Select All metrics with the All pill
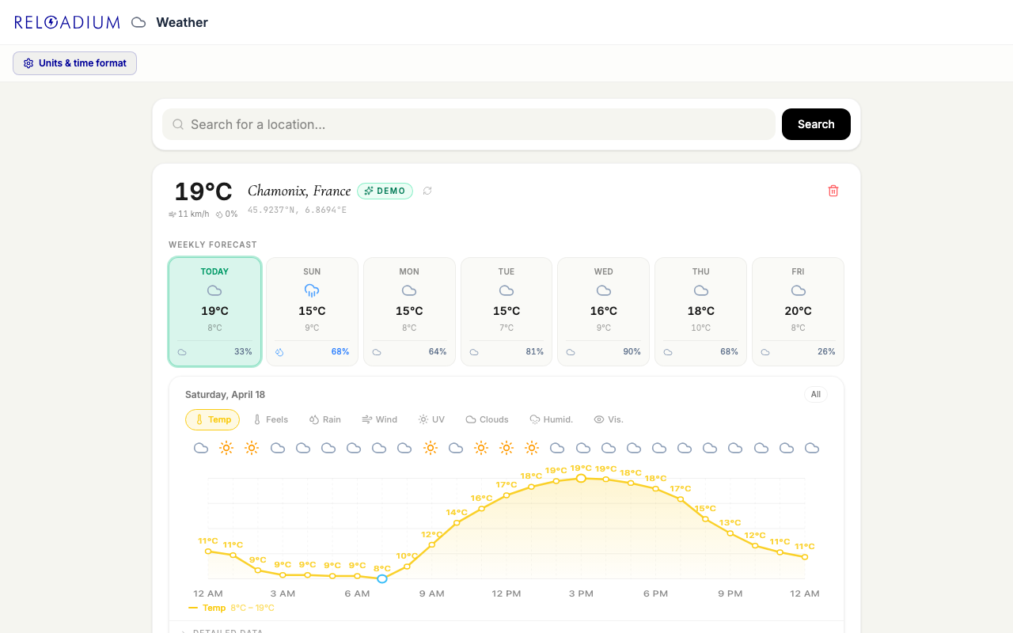 point(815,394)
